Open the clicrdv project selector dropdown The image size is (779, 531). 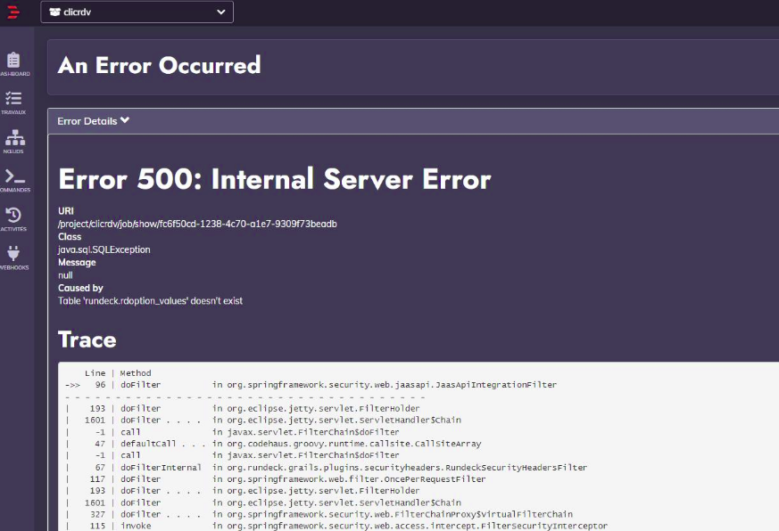137,12
